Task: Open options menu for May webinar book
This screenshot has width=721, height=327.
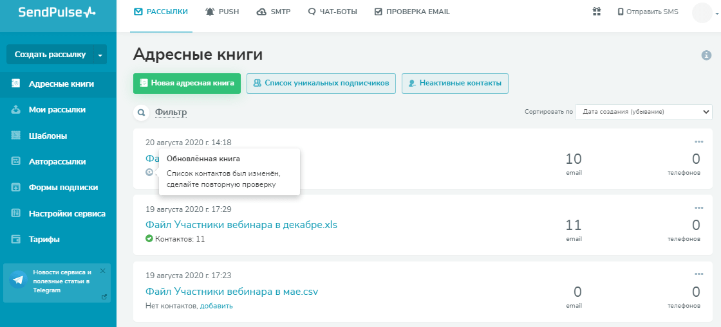Action: click(x=699, y=274)
